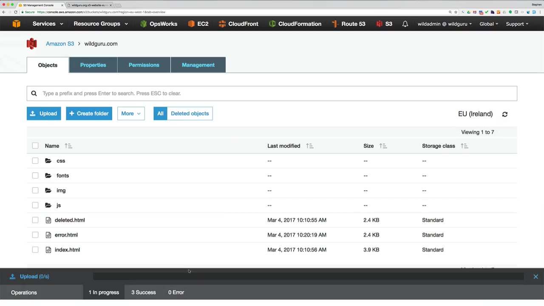Switch to the Permissions tab
Screen dimensions: 544x306
click(x=144, y=65)
